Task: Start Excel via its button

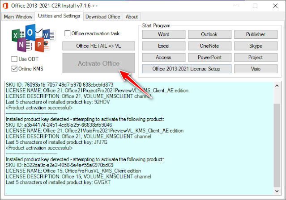Action: coord(164,46)
